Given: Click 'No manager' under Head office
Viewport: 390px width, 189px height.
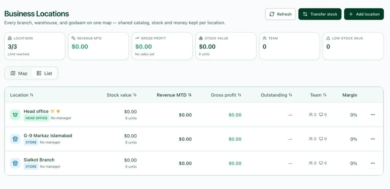Looking at the screenshot, I should (x=61, y=118).
